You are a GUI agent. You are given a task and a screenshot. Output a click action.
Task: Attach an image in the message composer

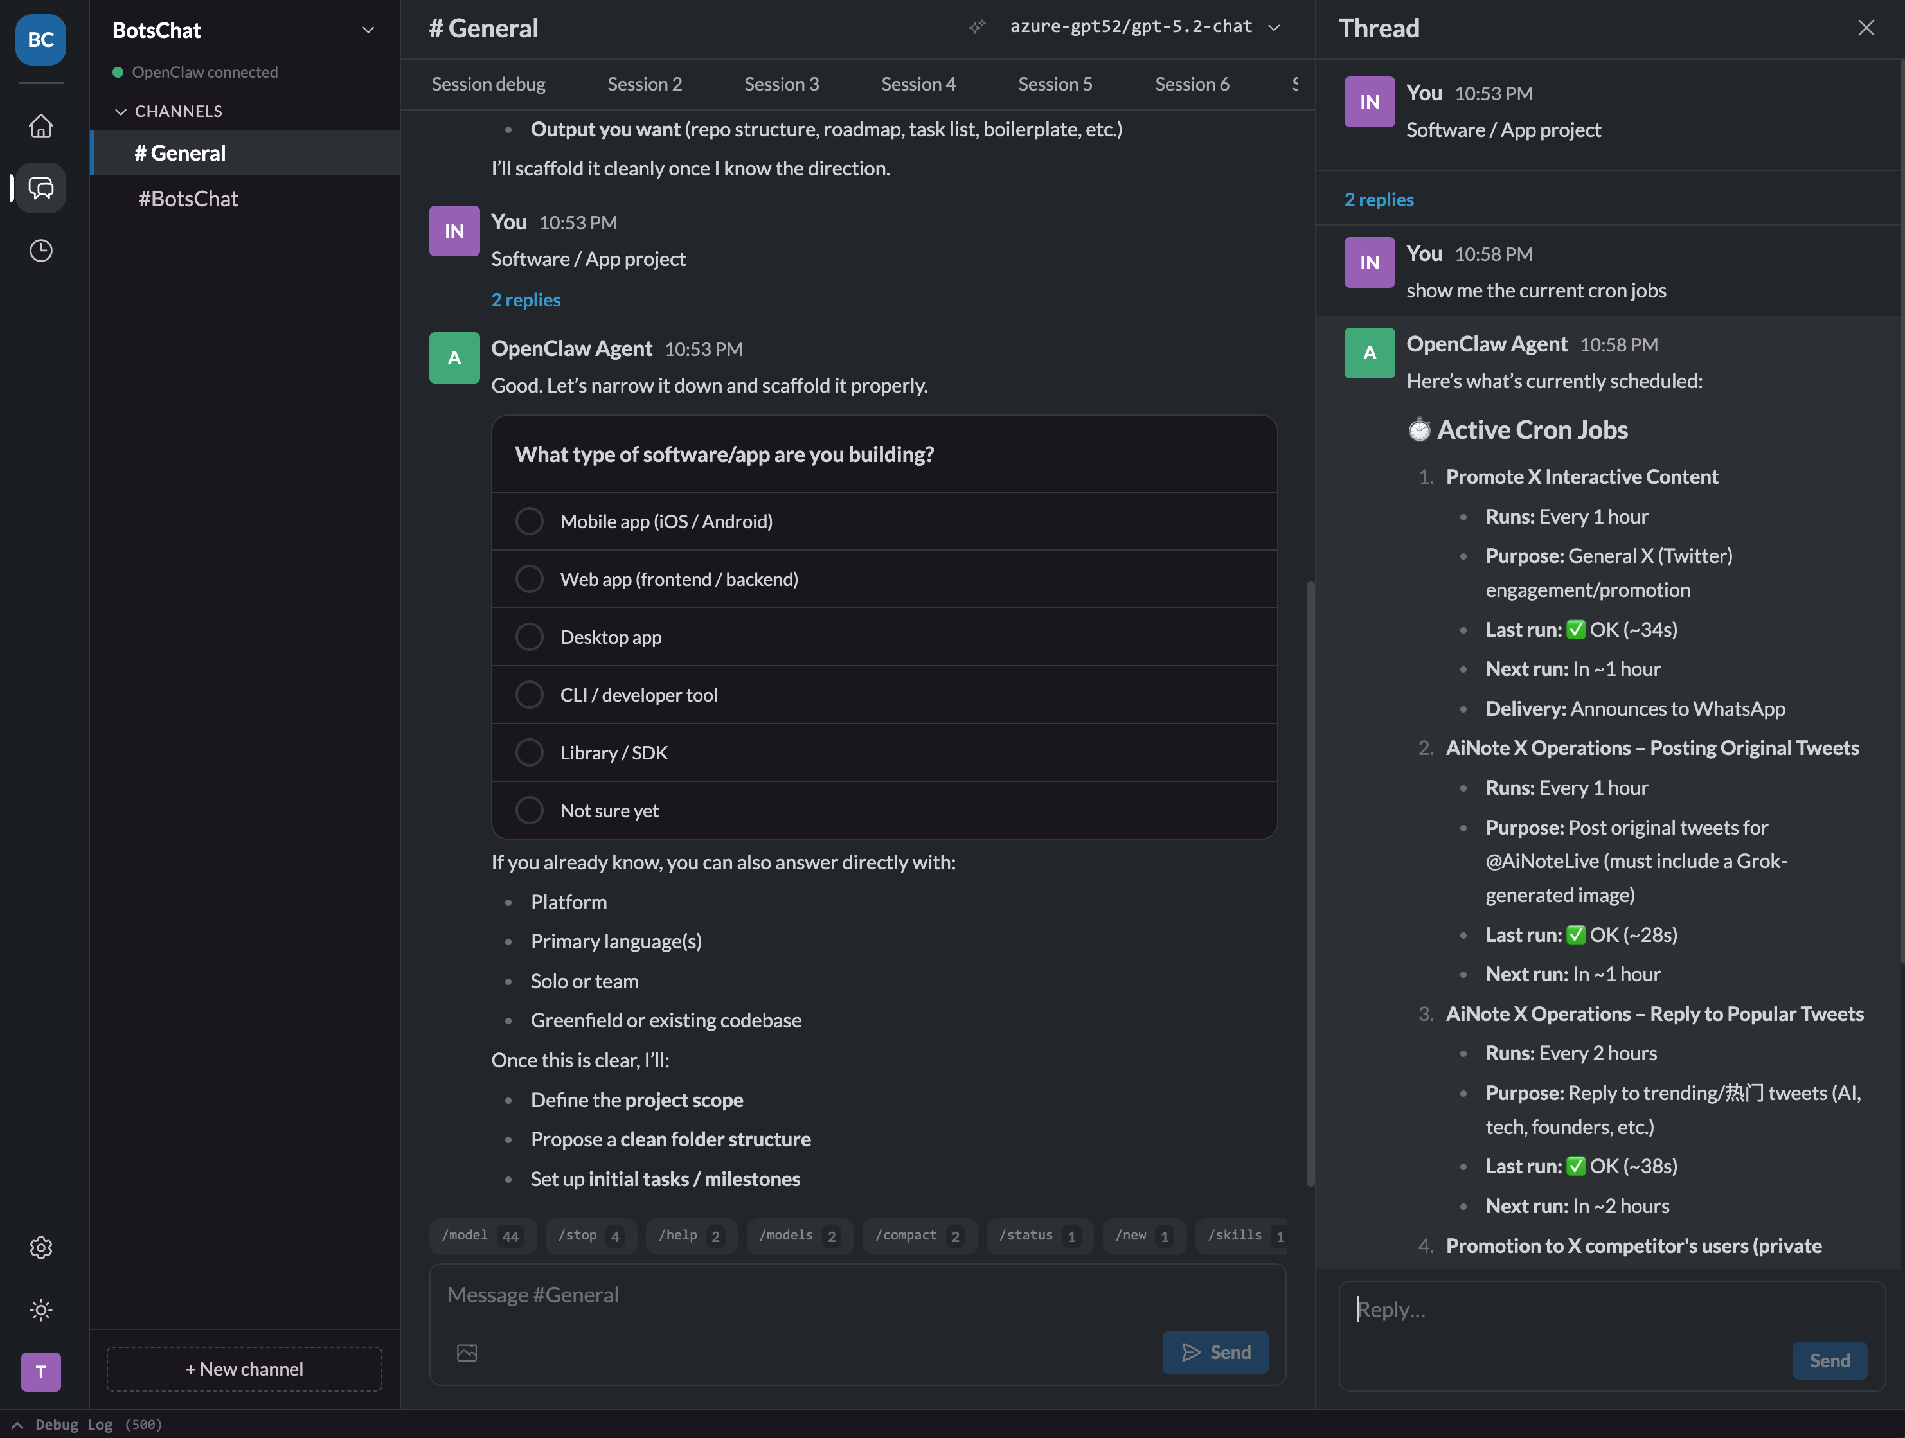[x=467, y=1352]
